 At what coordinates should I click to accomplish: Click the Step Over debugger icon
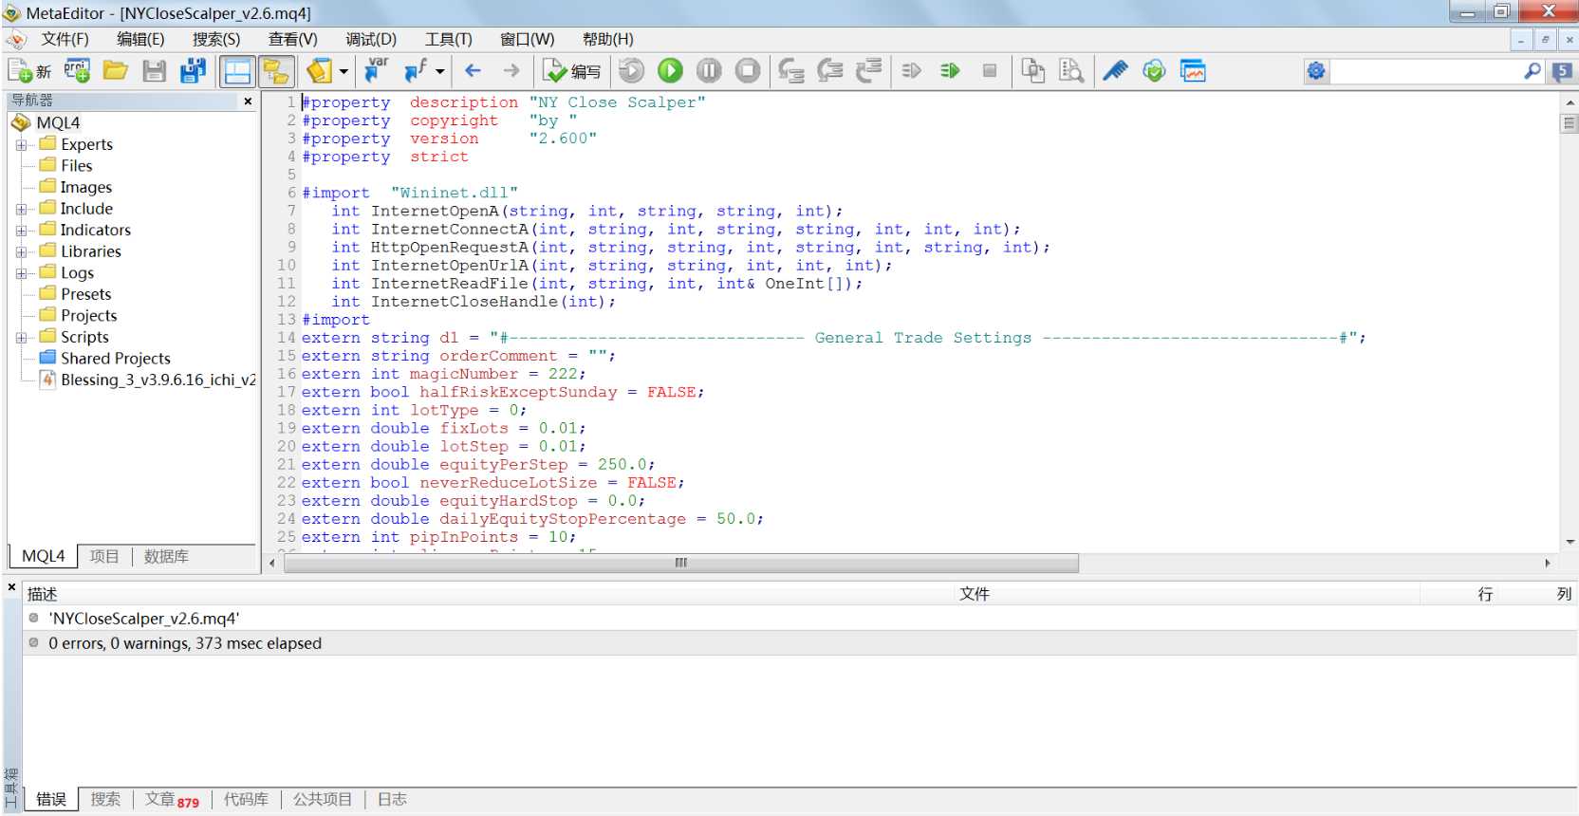pos(830,71)
